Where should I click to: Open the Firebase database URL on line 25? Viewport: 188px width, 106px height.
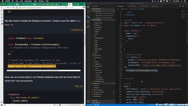(162, 65)
